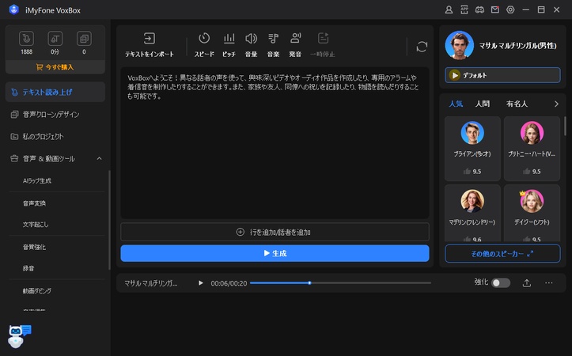Toggle the 強化 enhancement switch
Image resolution: width=572 pixels, height=356 pixels.
(x=501, y=283)
